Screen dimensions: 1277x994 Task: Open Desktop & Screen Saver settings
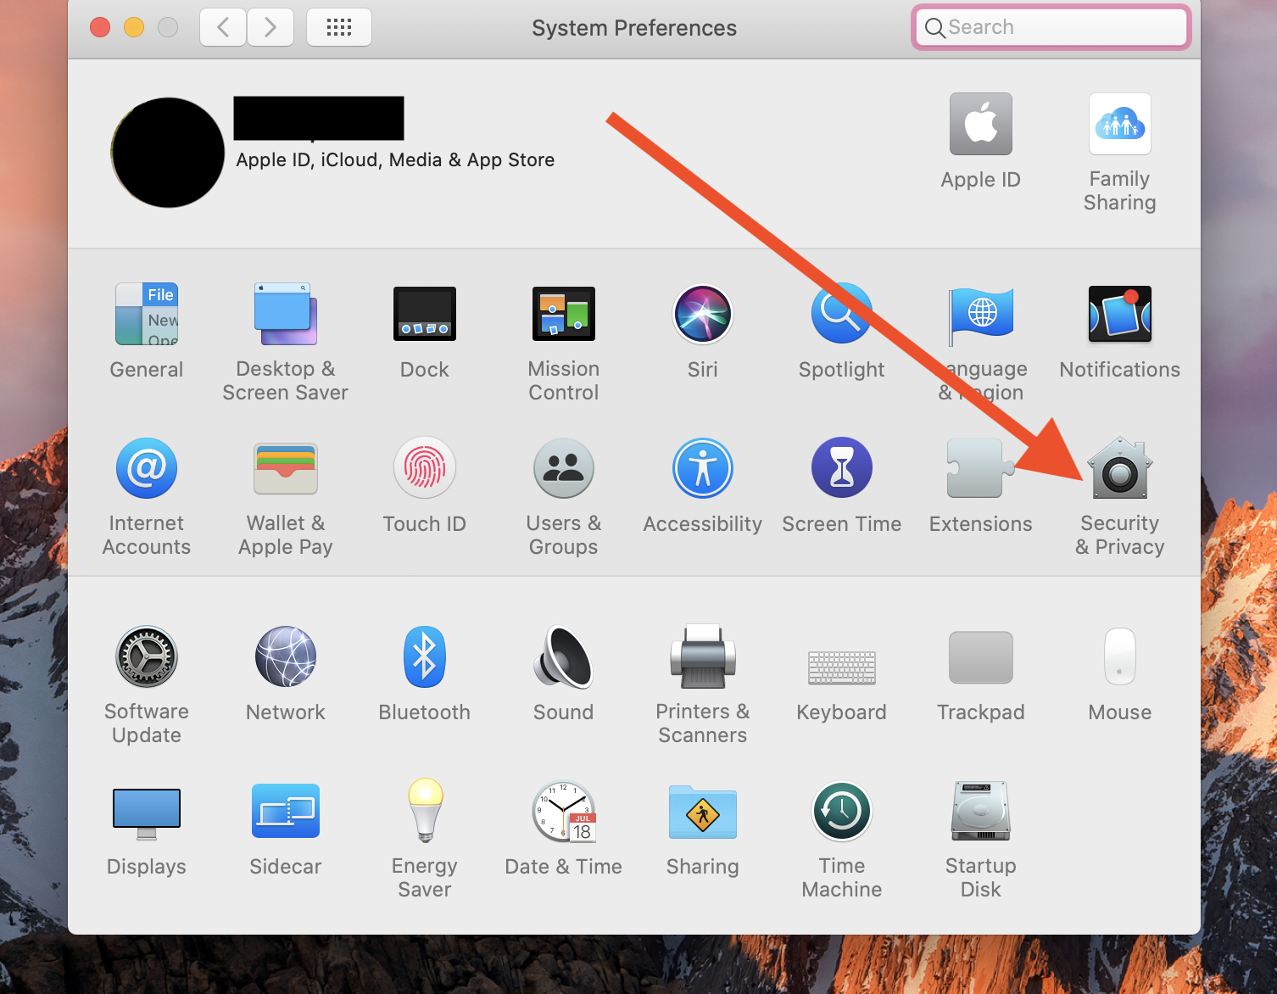click(x=286, y=314)
